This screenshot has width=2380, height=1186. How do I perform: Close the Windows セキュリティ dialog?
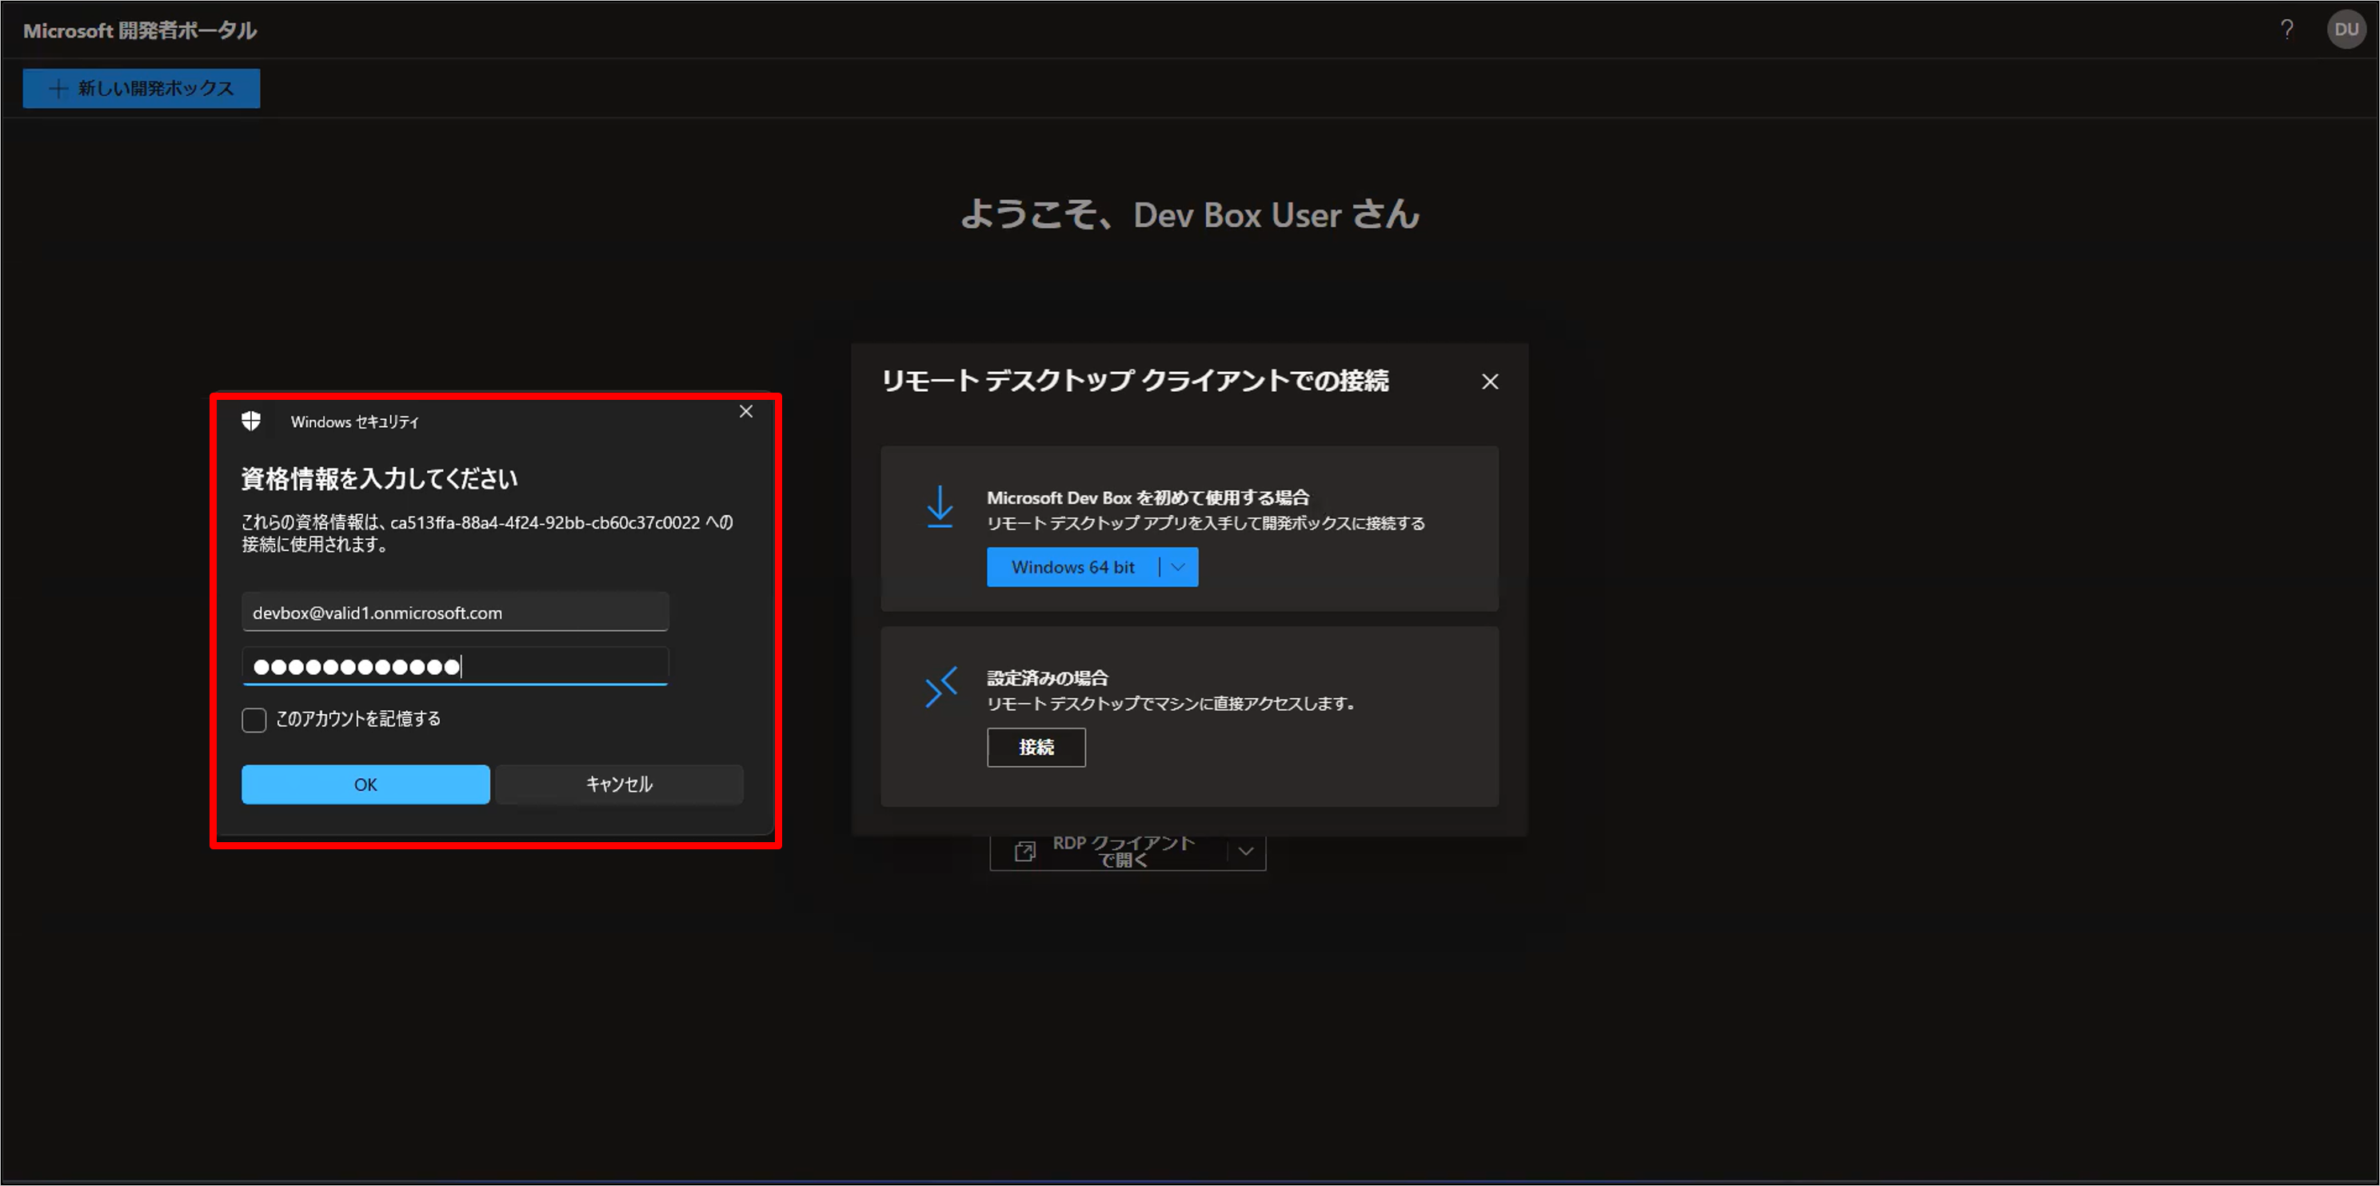point(745,412)
